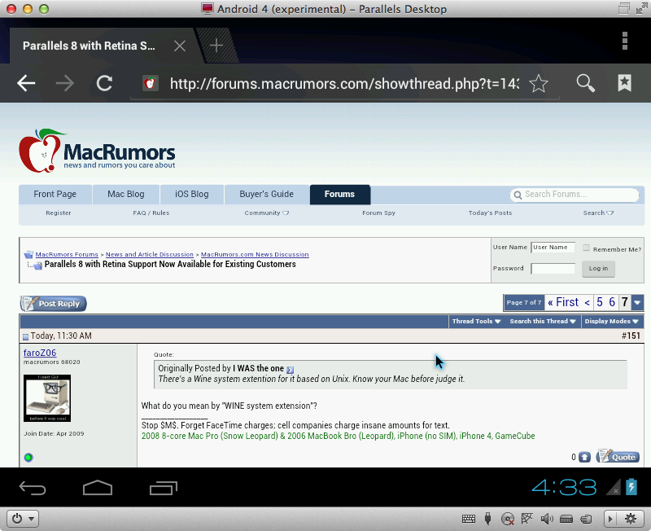Expand the Search navigation dropdown
This screenshot has width=651, height=531.
tap(598, 213)
